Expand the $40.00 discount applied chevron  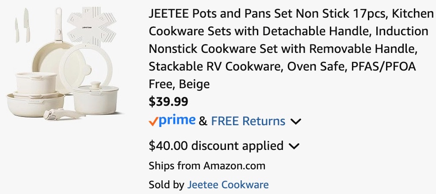[294, 146]
